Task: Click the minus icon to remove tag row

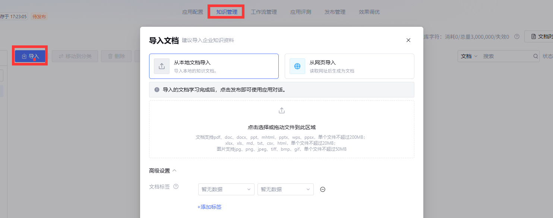Action: pyautogui.click(x=322, y=189)
